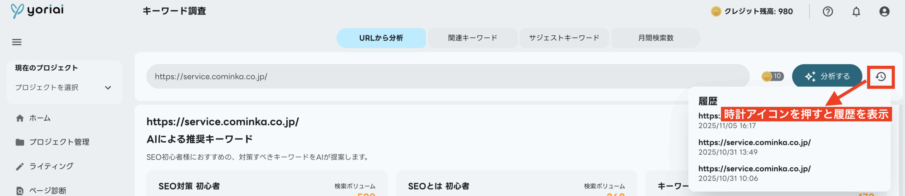Click the 分析する button
Viewport: 905px width, 196px height.
[827, 76]
